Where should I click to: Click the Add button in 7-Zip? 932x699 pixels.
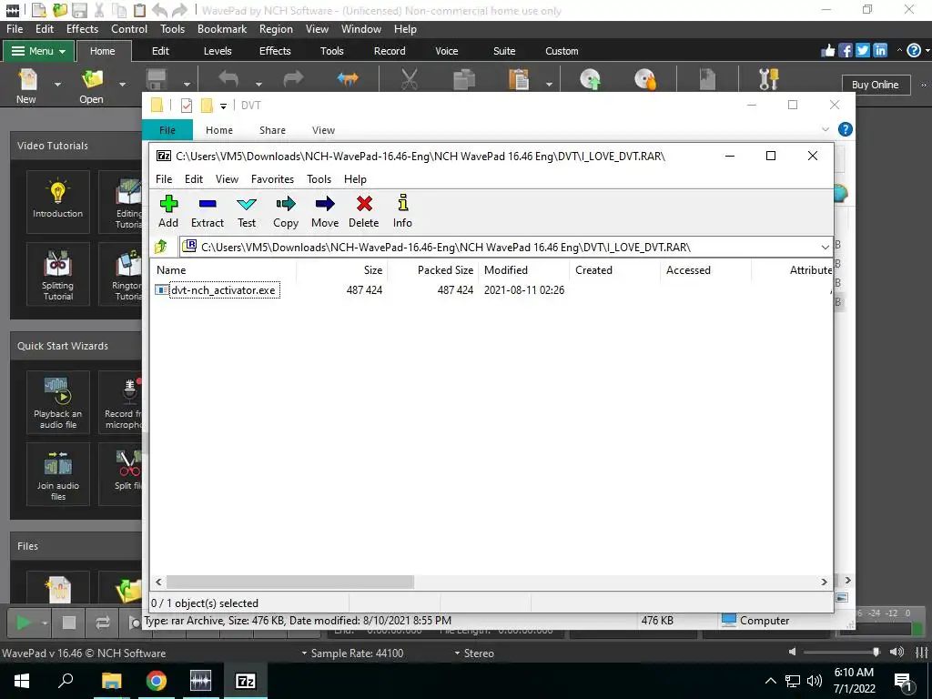[x=168, y=211]
